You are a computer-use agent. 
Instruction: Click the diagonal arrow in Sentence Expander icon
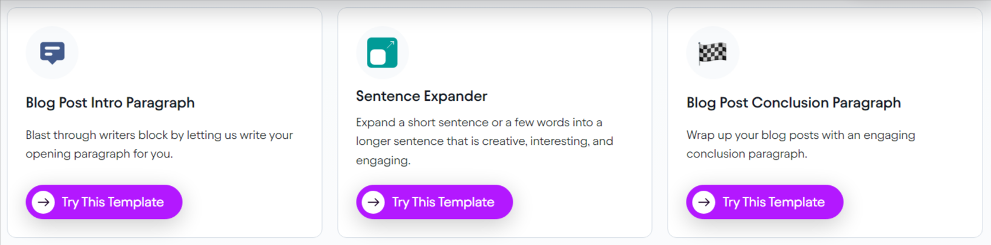click(x=390, y=45)
